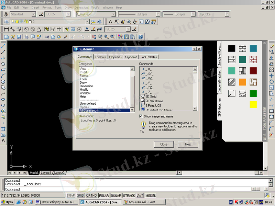Open the Standard text style dropdown
The image size is (275, 206).
click(x=33, y=14)
